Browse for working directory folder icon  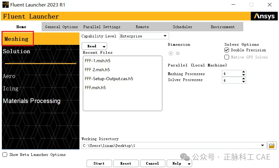tap(272, 146)
